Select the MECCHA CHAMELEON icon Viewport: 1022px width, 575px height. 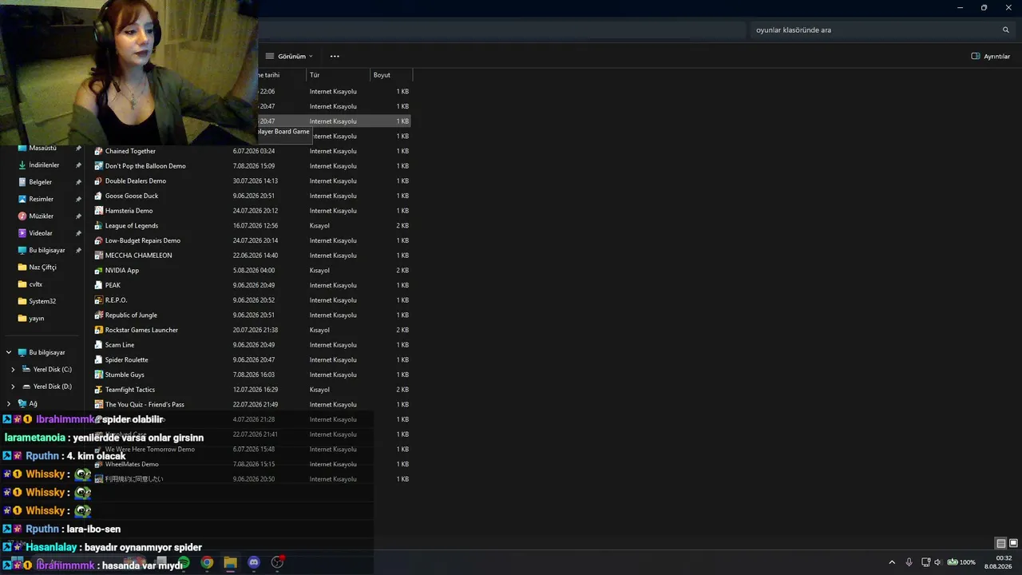coord(98,256)
